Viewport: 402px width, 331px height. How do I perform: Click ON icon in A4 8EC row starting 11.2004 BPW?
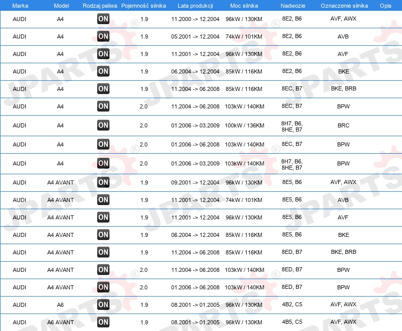coord(103,106)
